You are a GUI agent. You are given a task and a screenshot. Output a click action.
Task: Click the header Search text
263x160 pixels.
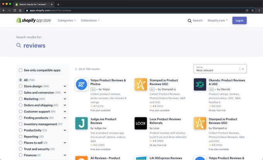[198, 20]
